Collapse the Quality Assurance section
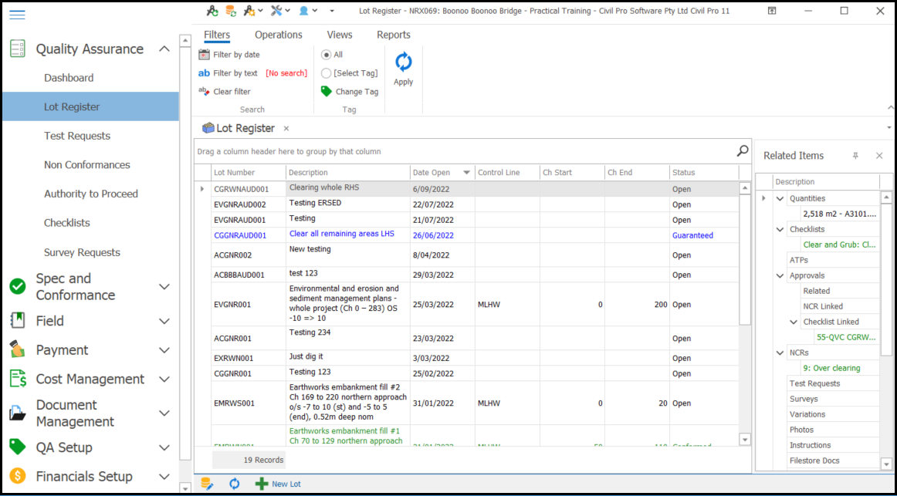897x496 pixels. 164,49
